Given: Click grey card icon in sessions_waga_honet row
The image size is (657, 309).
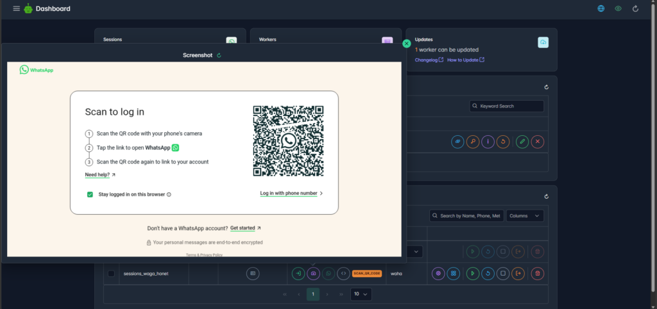Looking at the screenshot, I should (253, 273).
